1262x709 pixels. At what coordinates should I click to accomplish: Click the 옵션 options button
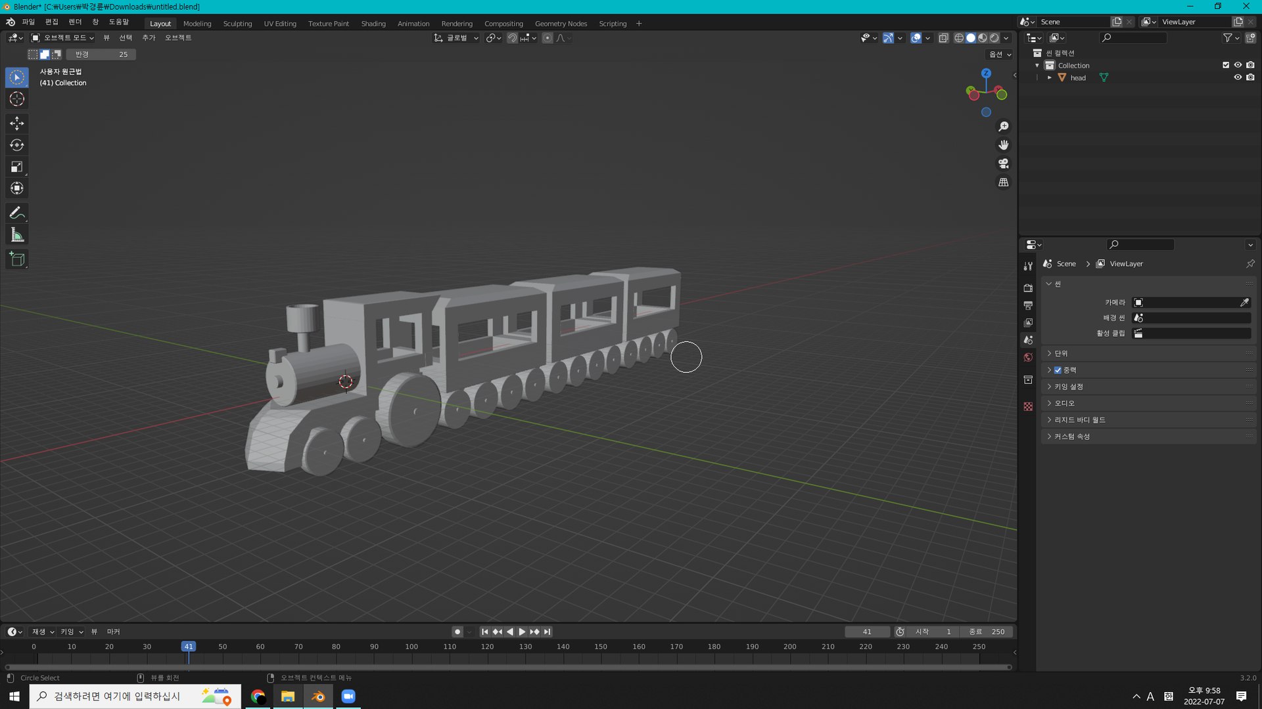pyautogui.click(x=1000, y=54)
